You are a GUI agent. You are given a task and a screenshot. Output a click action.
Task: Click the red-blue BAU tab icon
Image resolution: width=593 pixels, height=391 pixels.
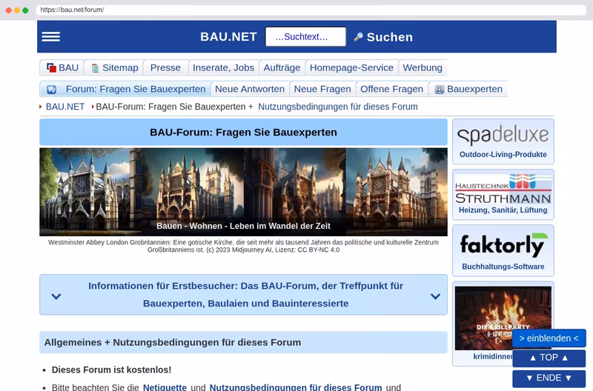click(51, 67)
